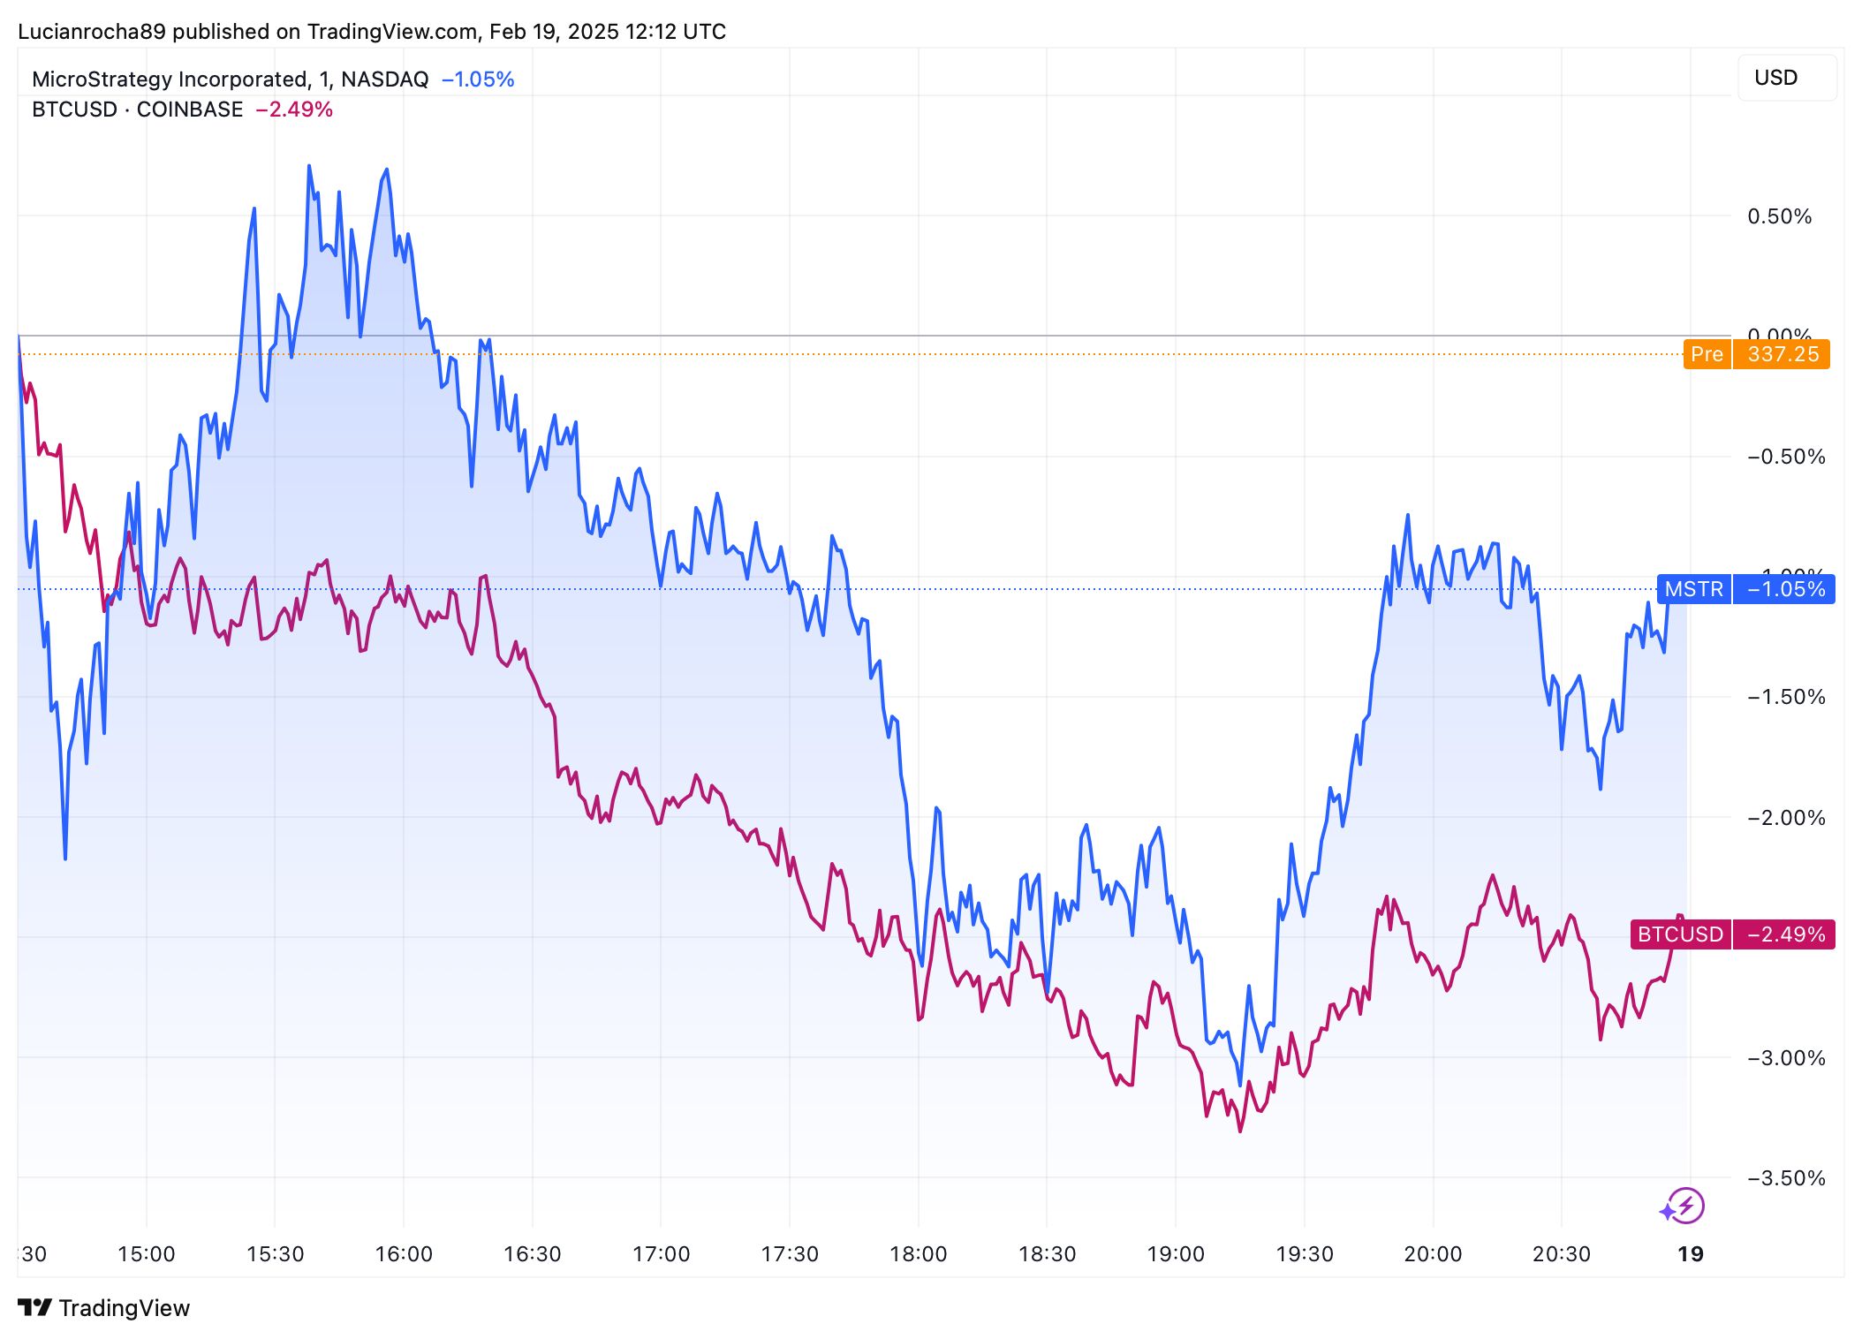
Task: Click the 17:00 time axis label
Action: pos(661,1254)
